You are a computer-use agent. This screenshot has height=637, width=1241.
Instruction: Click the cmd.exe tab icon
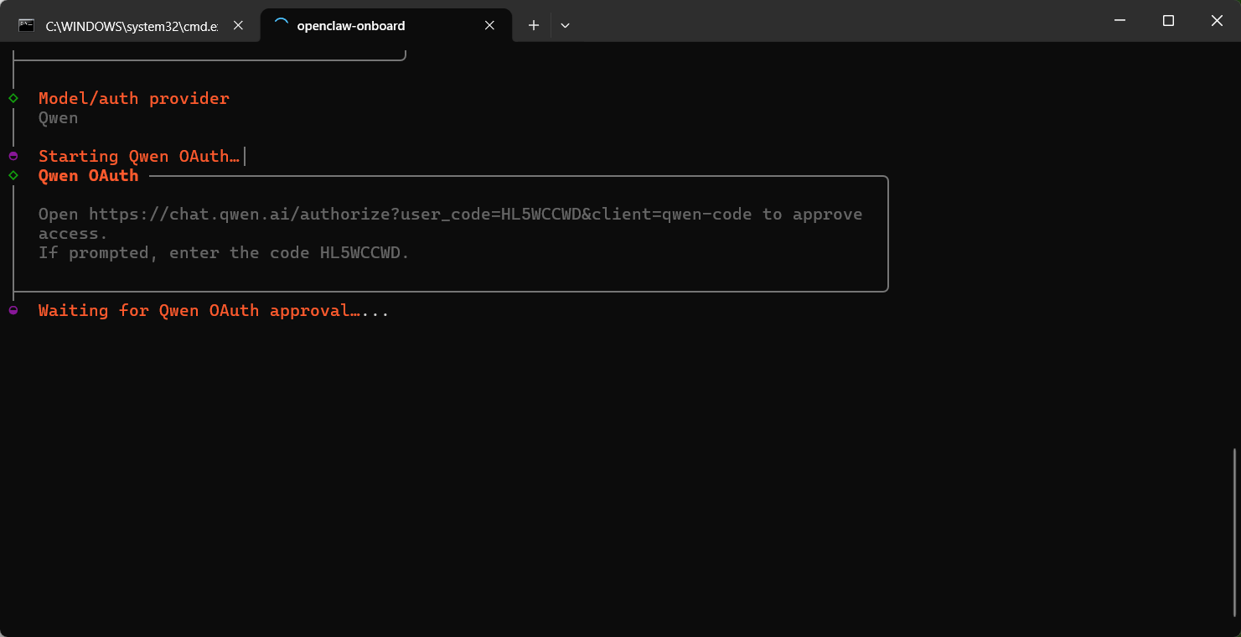pos(27,25)
